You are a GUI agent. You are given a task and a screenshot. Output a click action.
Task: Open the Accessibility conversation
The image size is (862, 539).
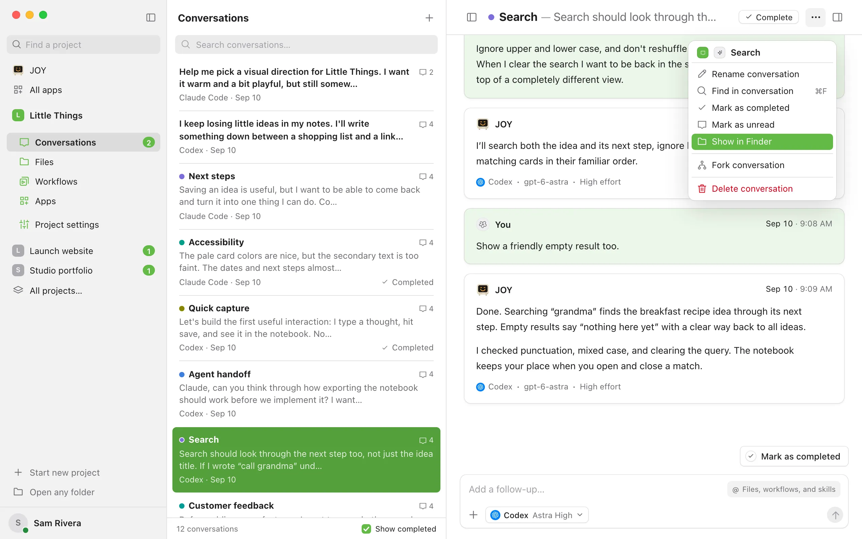click(306, 262)
